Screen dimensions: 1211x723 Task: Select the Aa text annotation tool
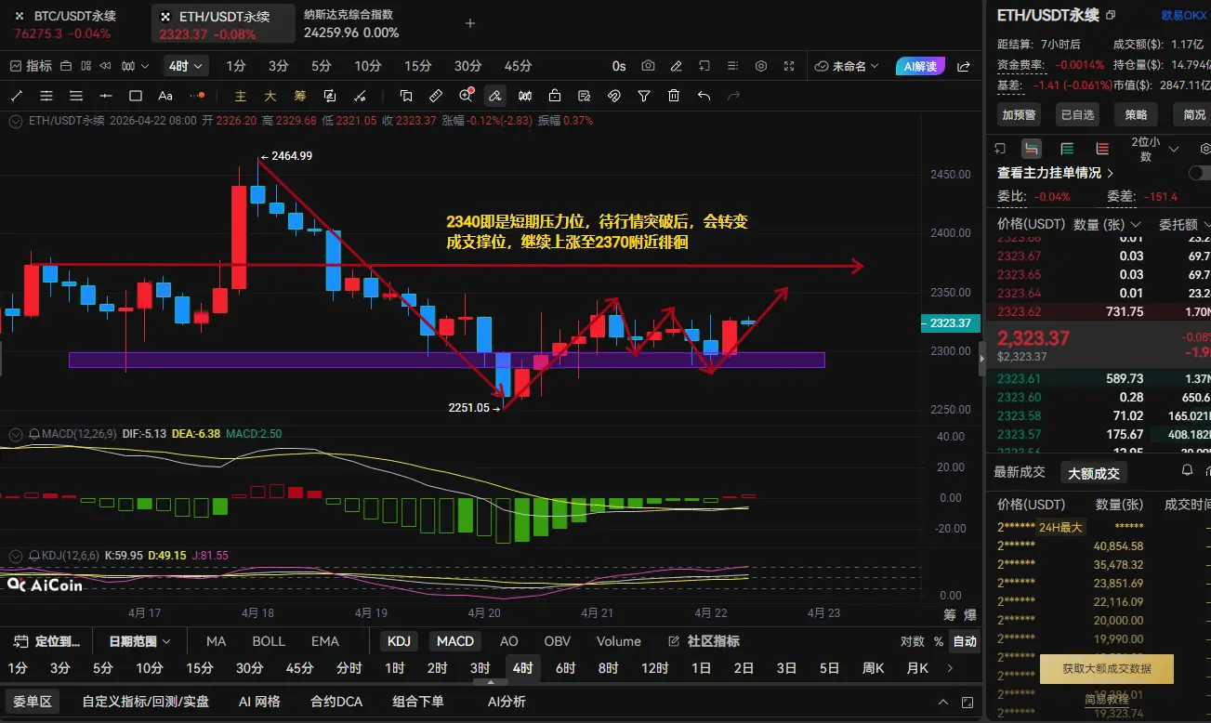click(165, 96)
